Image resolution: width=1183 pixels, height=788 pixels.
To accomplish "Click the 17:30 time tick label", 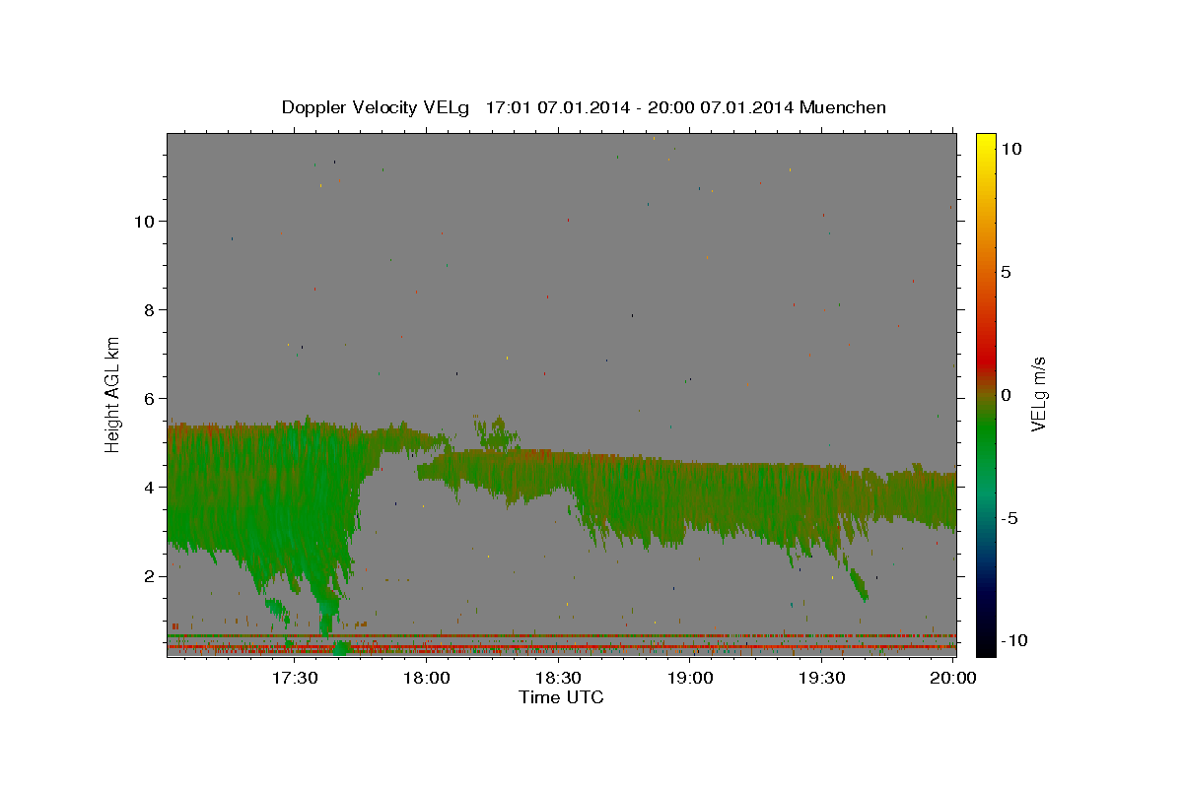I will click(295, 678).
